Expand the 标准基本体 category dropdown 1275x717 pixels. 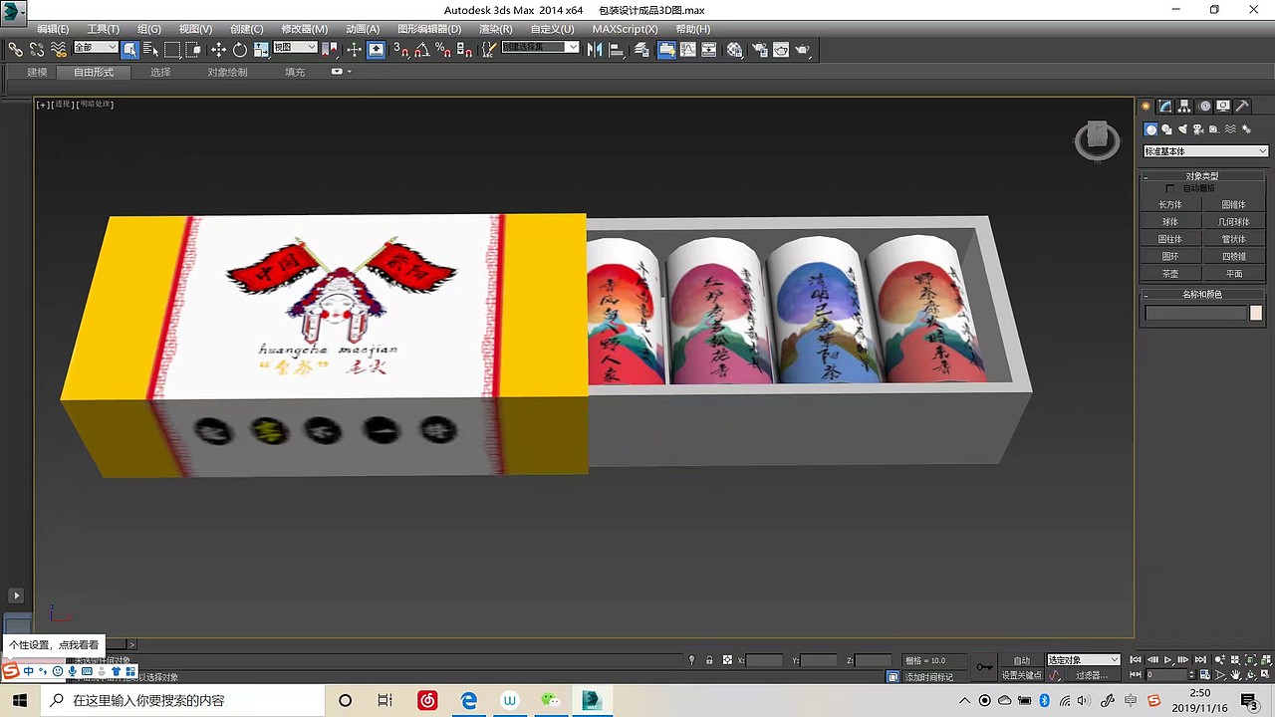pyautogui.click(x=1205, y=151)
